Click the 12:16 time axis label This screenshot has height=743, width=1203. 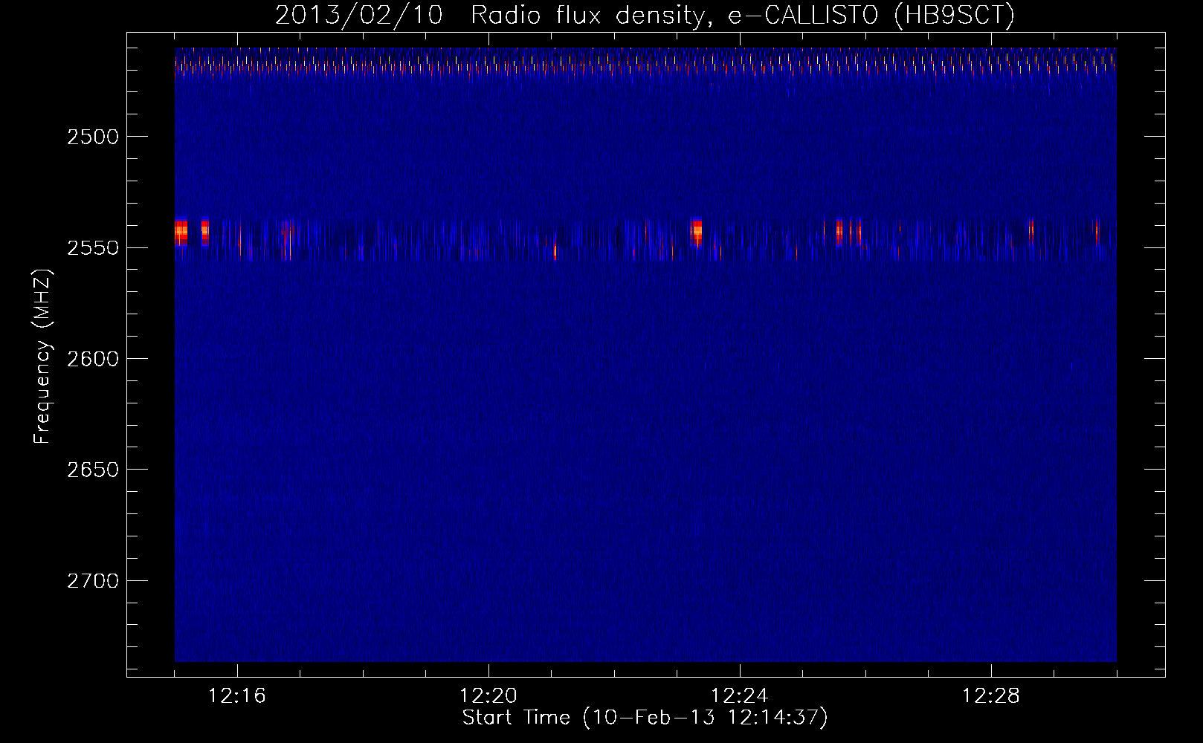[x=237, y=696]
